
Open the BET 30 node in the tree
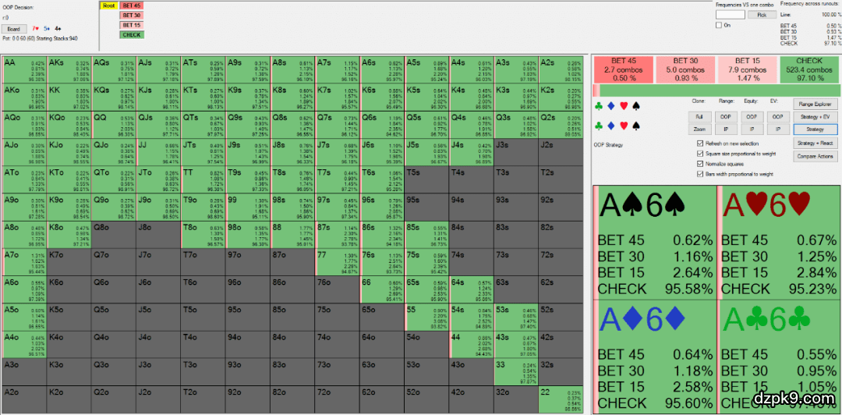[132, 15]
